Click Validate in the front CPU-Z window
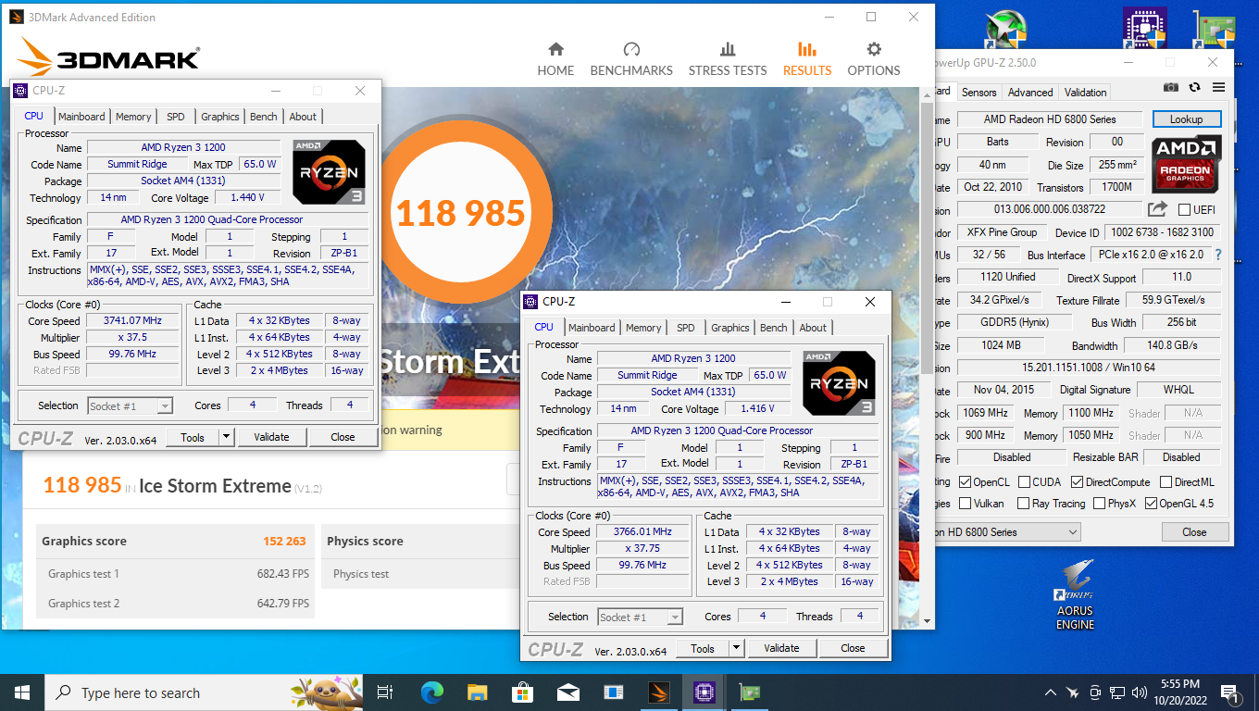The height and width of the screenshot is (711, 1259). point(781,648)
